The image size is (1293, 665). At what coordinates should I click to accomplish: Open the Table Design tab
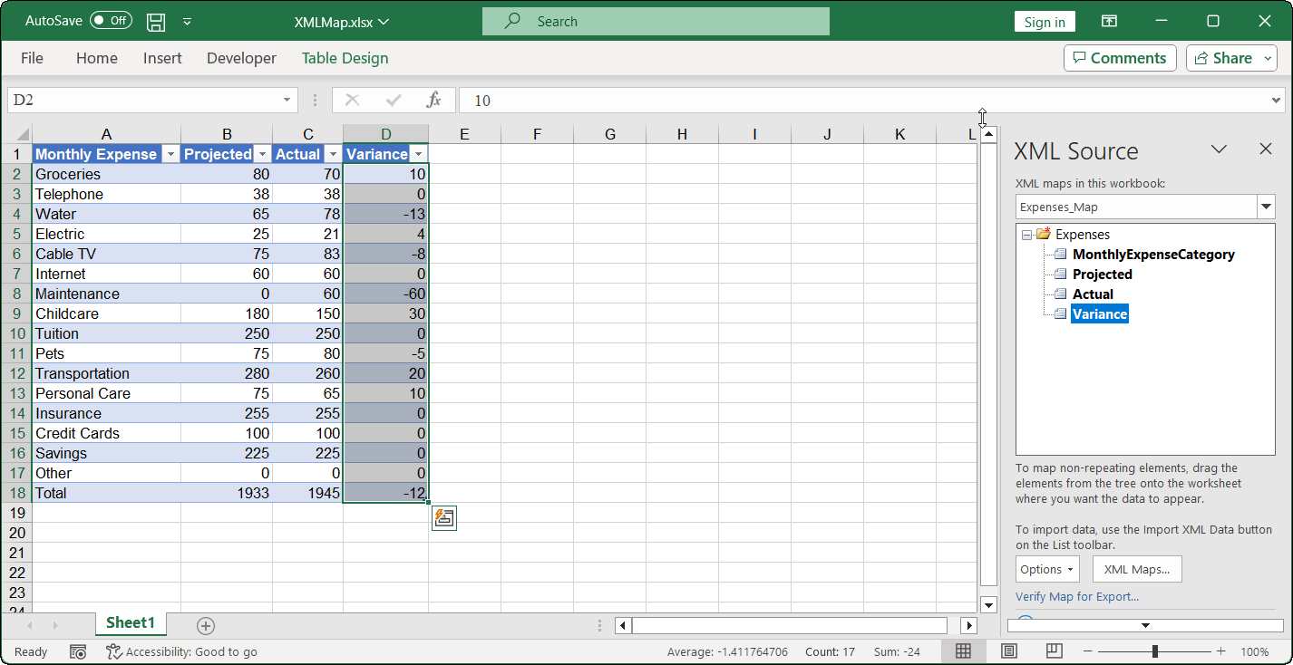345,58
